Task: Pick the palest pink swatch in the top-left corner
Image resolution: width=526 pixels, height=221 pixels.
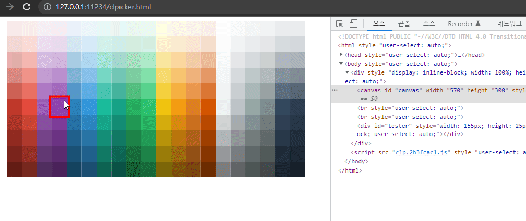Action: 15,29
